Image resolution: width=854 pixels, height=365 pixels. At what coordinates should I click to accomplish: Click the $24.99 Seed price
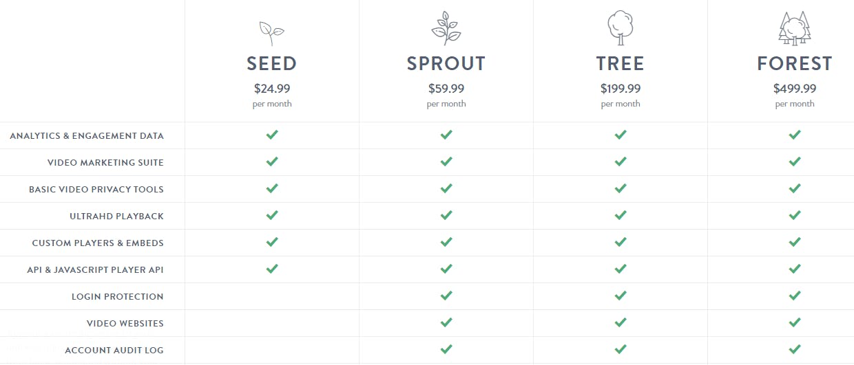271,89
